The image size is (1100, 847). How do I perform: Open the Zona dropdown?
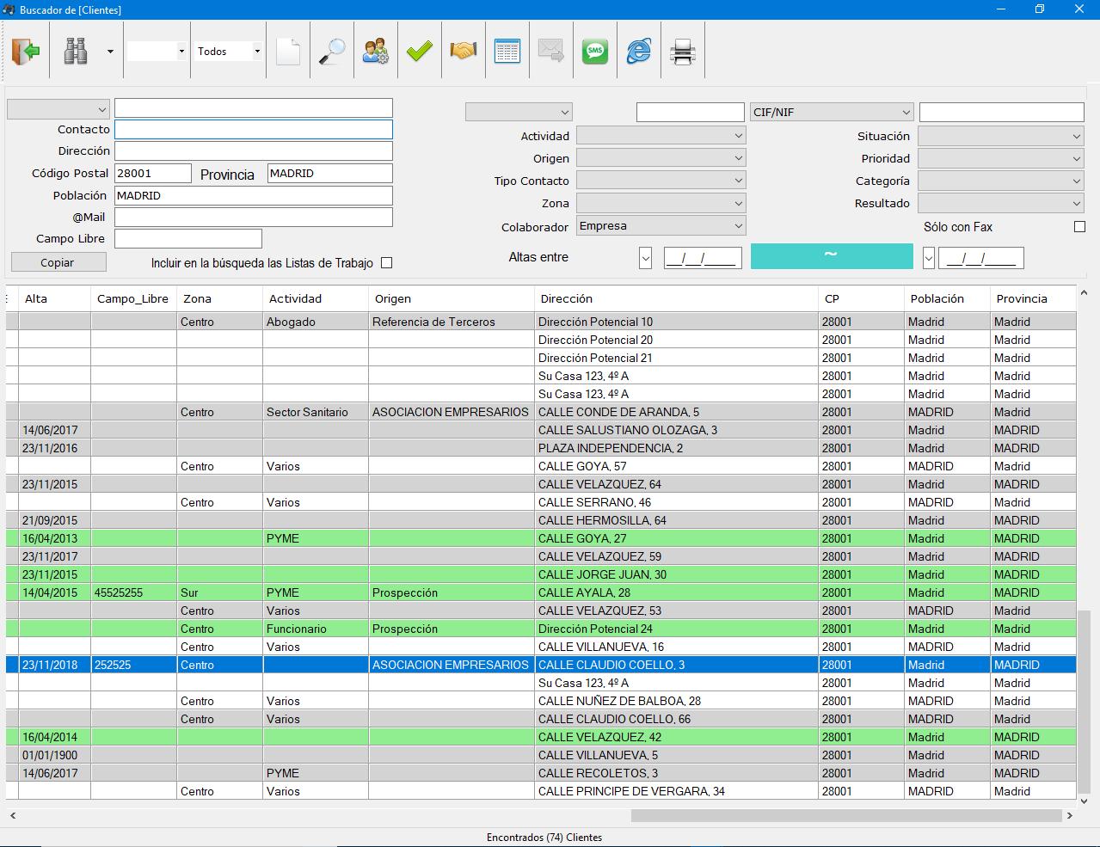pyautogui.click(x=661, y=203)
